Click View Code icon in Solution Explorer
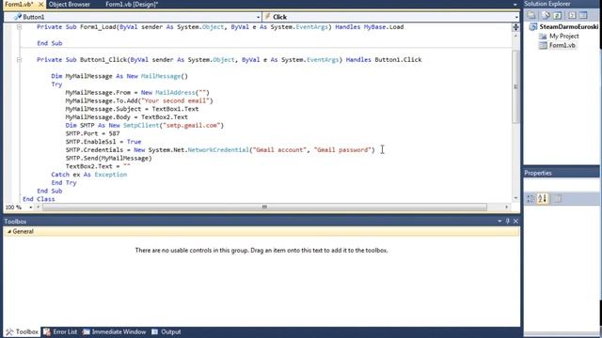Screen dimensions: 602x338 click(572, 15)
